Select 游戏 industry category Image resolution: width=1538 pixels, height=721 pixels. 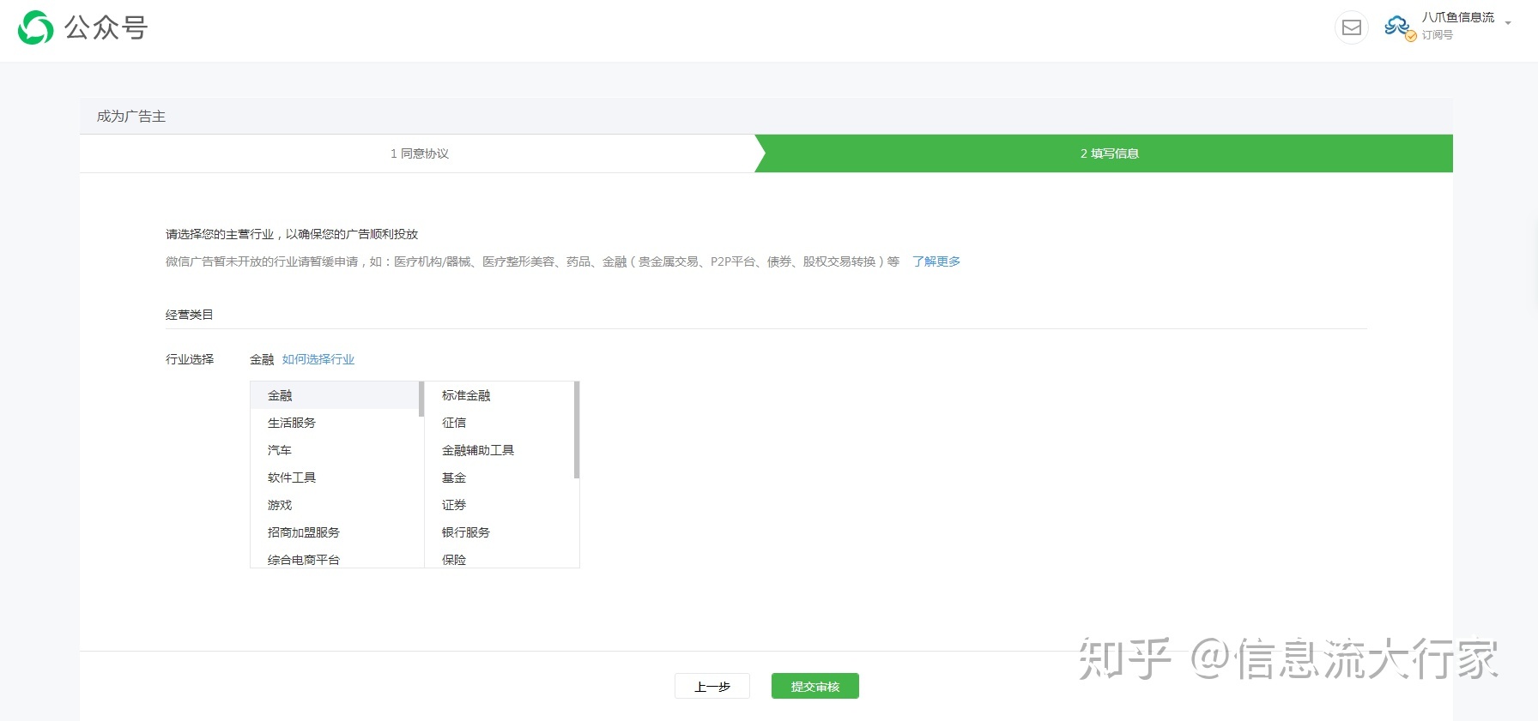tap(335, 505)
